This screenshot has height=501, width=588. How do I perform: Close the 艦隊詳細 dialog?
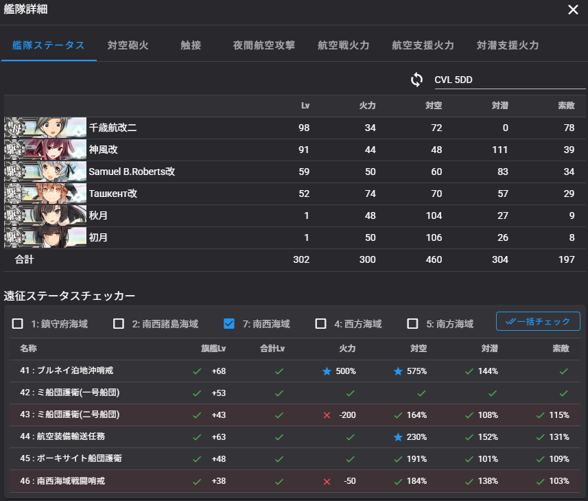(x=573, y=10)
